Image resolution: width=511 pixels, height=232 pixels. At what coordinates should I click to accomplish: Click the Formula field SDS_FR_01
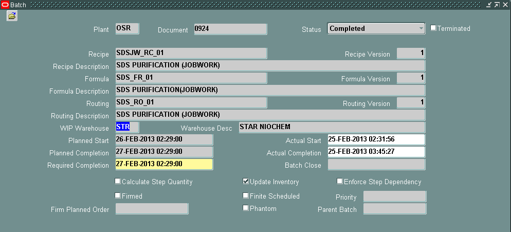click(191, 78)
